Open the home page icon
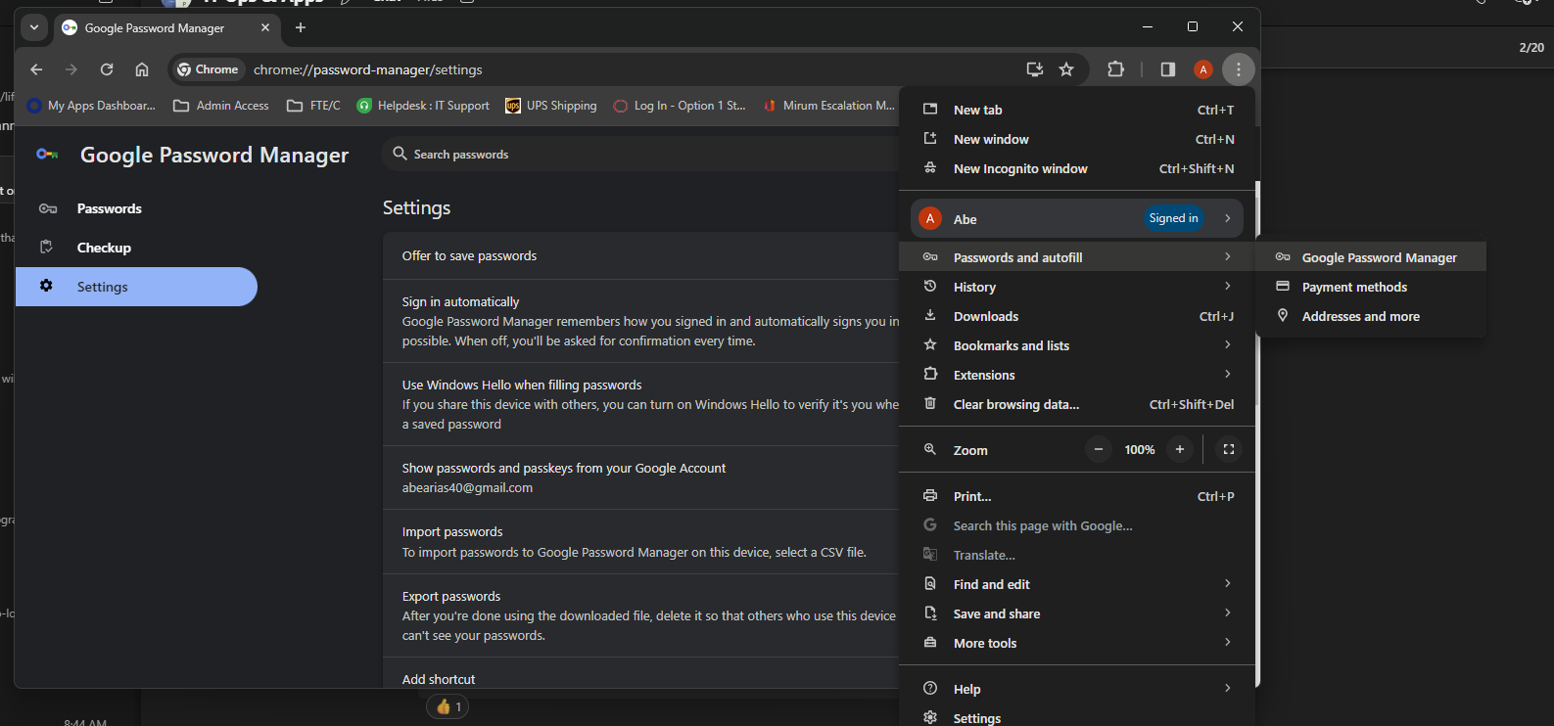Image resolution: width=1554 pixels, height=726 pixels. click(x=142, y=69)
